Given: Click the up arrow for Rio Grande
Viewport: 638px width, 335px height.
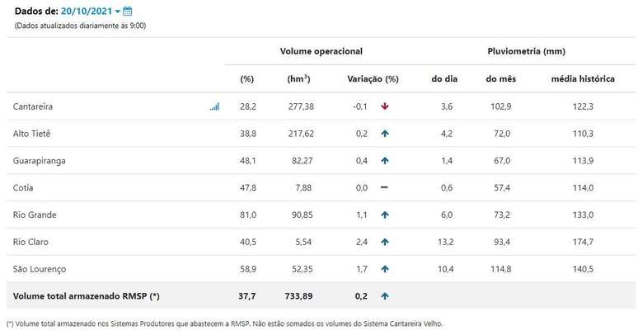Looking at the screenshot, I should click(x=384, y=215).
